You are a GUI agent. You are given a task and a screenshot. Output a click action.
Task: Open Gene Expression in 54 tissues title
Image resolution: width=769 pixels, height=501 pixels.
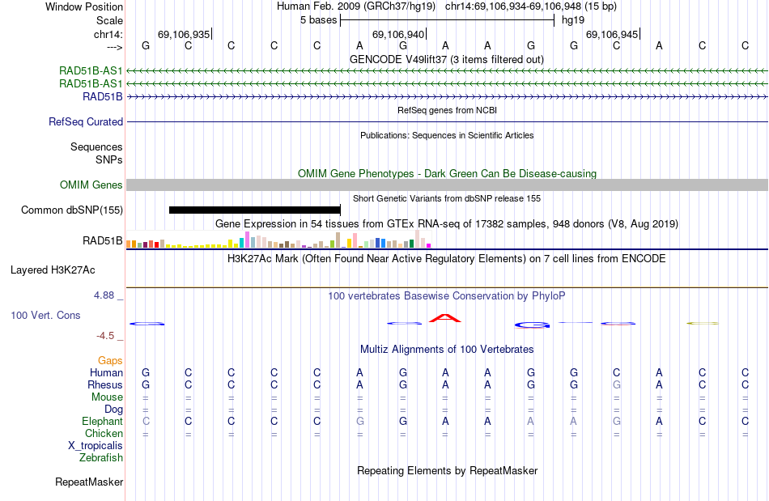coord(447,224)
